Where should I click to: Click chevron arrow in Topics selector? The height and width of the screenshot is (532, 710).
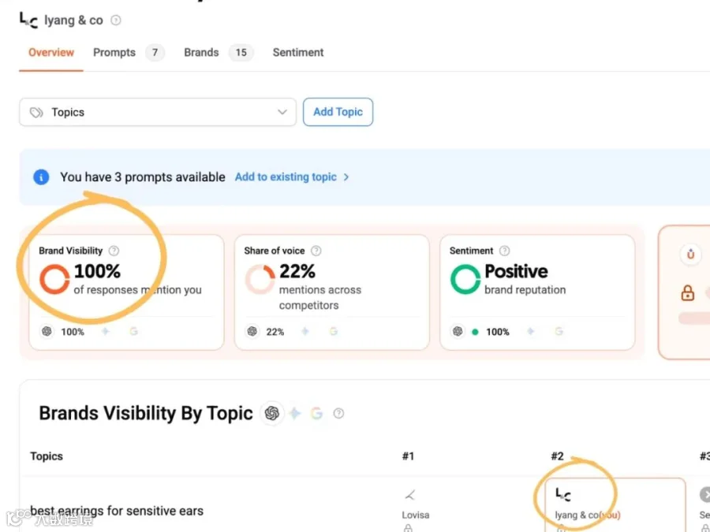282,112
